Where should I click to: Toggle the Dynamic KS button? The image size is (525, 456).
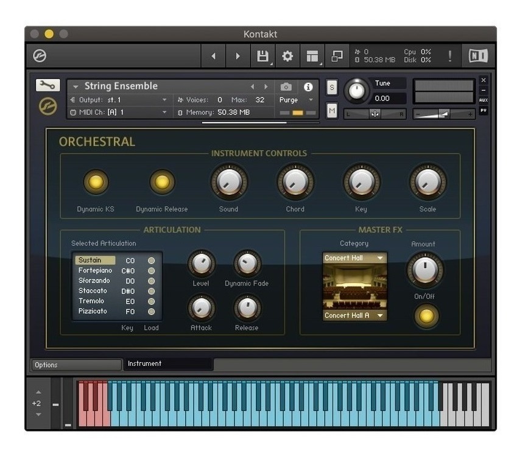click(x=96, y=182)
